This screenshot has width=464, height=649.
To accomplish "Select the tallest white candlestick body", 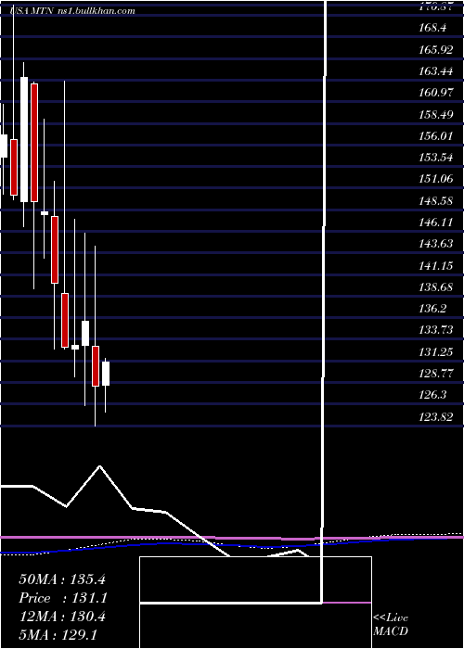I will point(24,139).
